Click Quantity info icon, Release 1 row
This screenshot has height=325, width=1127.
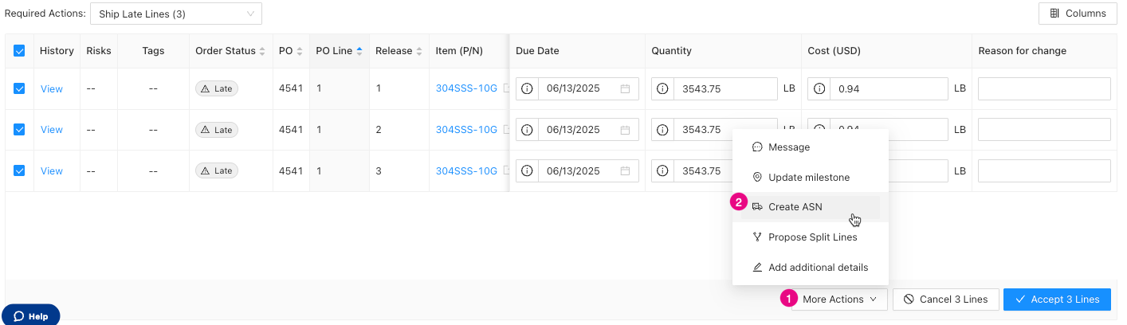coord(663,89)
